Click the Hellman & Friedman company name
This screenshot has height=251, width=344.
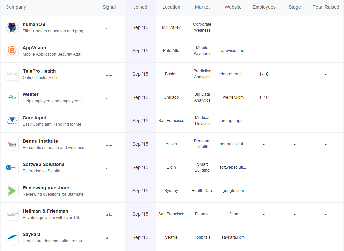[x=45, y=211]
